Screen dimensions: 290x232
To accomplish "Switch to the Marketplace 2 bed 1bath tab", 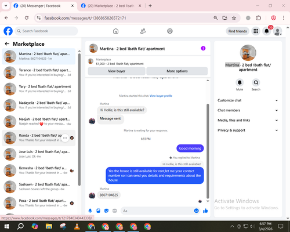I will click(x=111, y=6).
